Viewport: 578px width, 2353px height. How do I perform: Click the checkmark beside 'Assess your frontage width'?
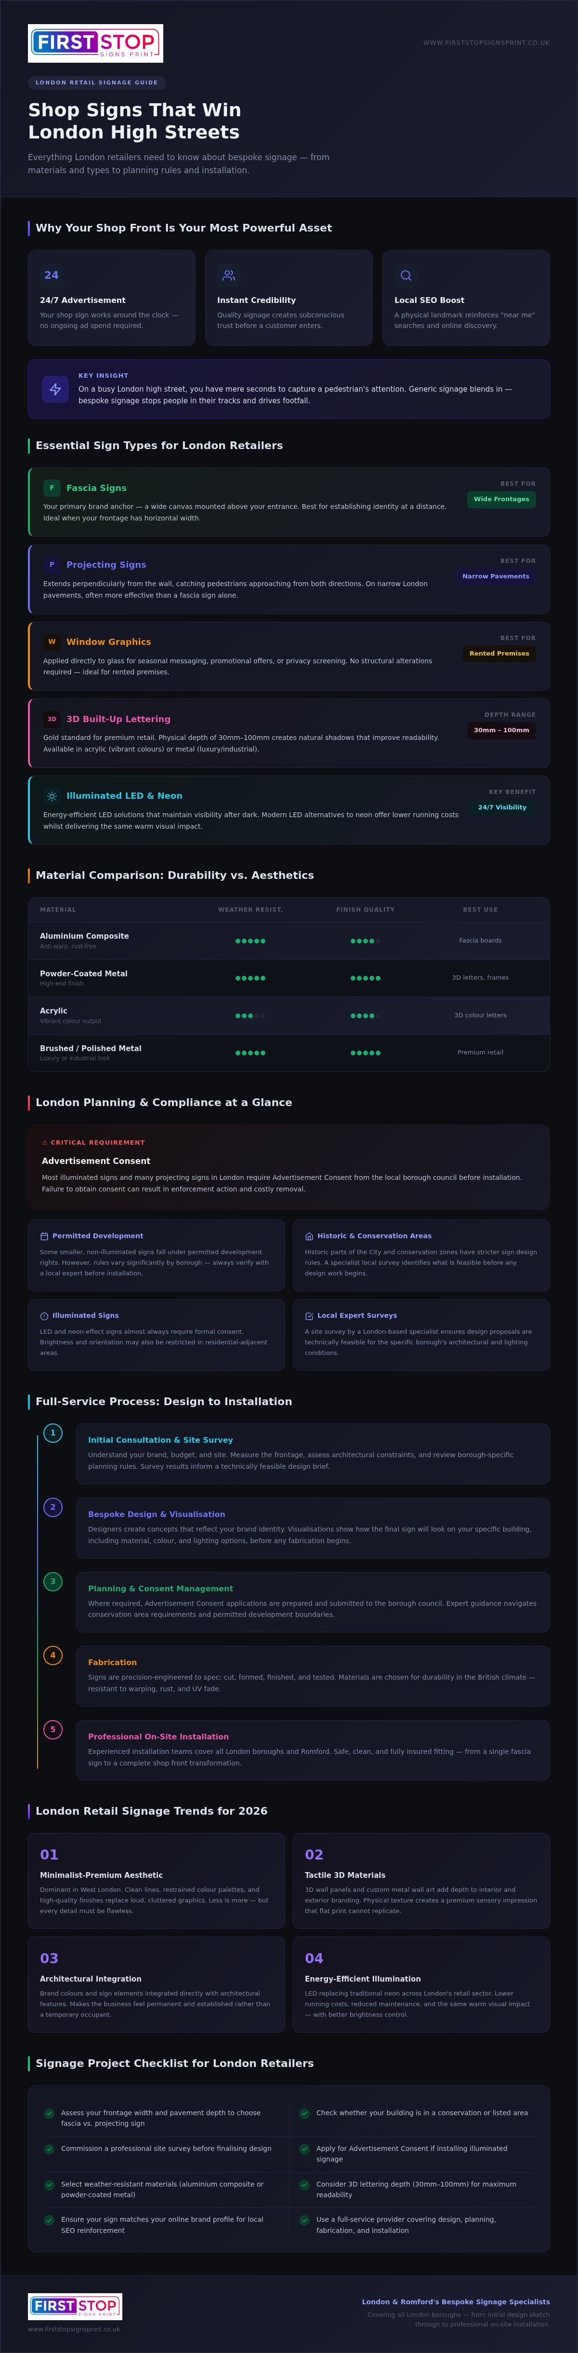[49, 2113]
